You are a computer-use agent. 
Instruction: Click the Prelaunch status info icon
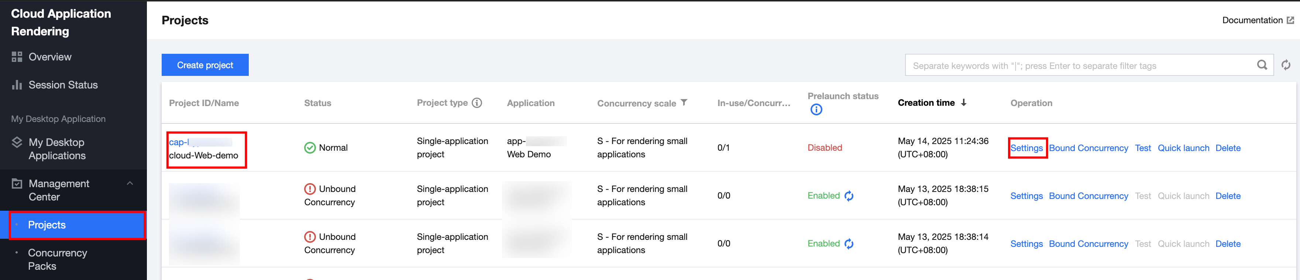tap(816, 110)
